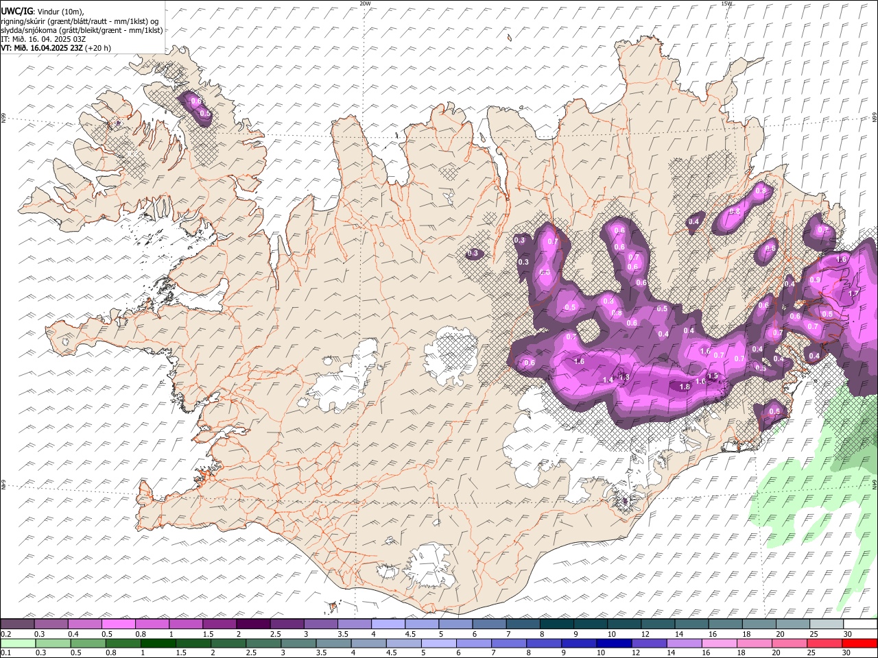
Task: Click the dark purple 0.2 swatch in upper legend row
Action: (x=17, y=624)
